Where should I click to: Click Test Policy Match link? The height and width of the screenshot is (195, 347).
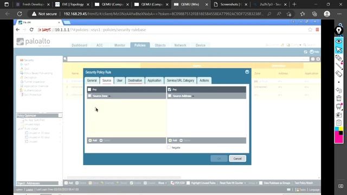(x=304, y=183)
